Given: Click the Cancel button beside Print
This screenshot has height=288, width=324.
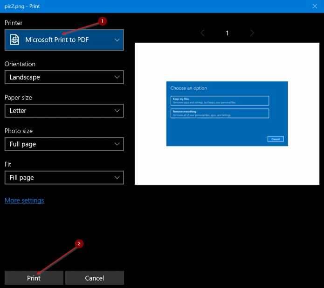Looking at the screenshot, I should tap(94, 278).
